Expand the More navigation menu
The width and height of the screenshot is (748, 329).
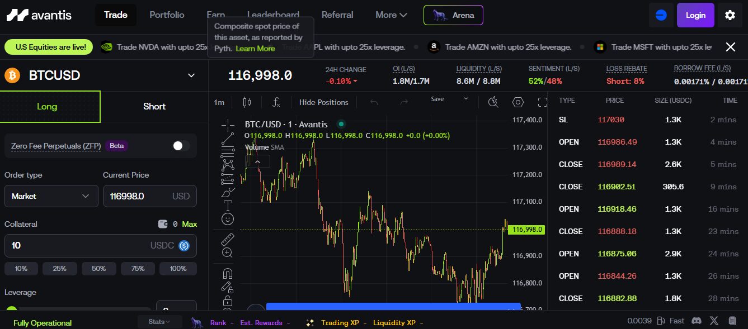[391, 15]
